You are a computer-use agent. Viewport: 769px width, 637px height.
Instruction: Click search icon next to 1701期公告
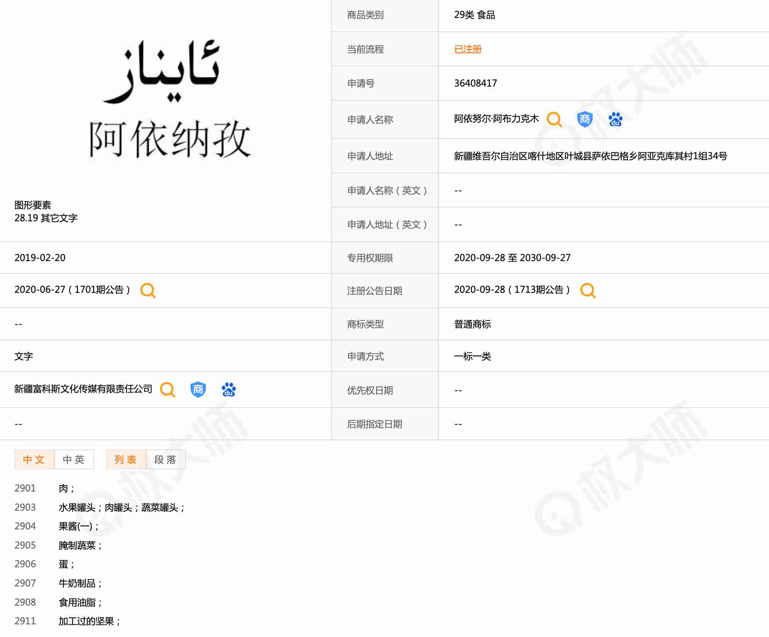(x=148, y=290)
